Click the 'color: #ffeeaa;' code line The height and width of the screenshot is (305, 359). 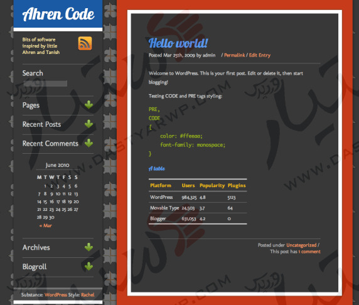(x=181, y=136)
